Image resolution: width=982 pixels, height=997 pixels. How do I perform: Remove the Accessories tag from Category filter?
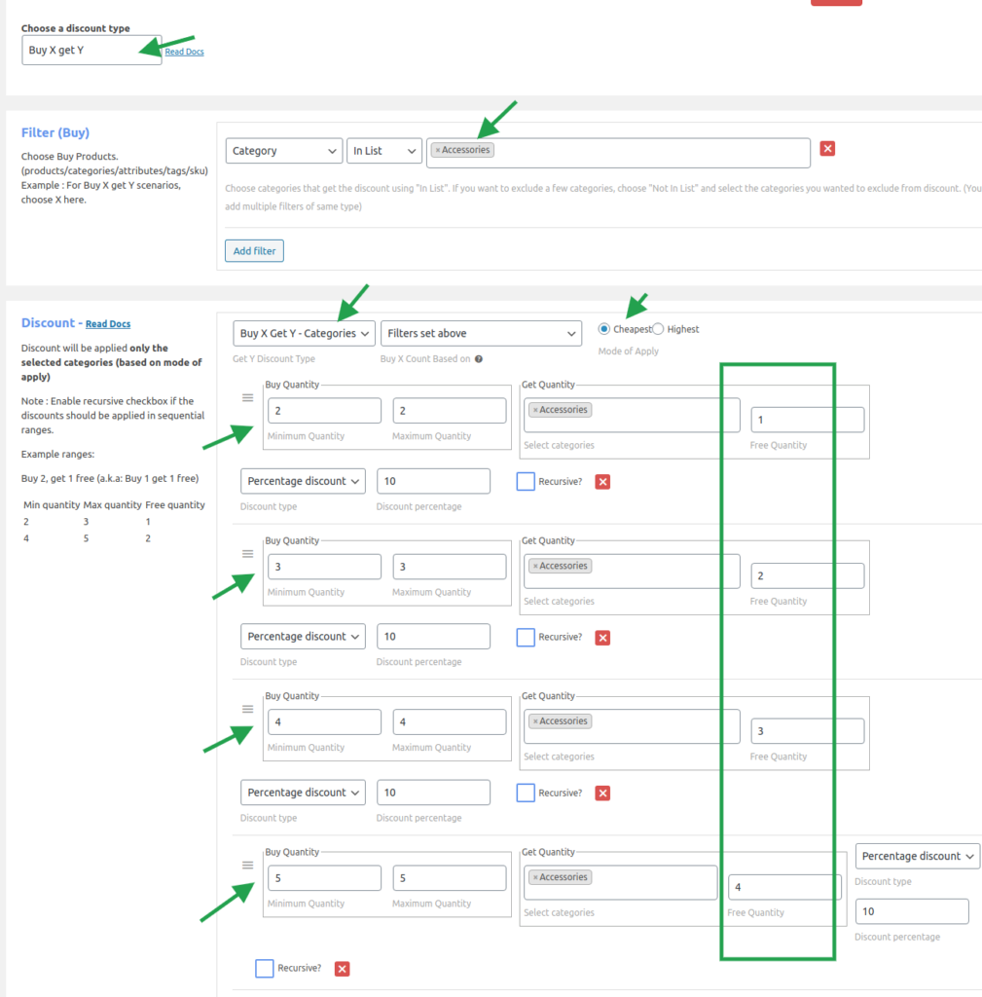pyautogui.click(x=438, y=150)
